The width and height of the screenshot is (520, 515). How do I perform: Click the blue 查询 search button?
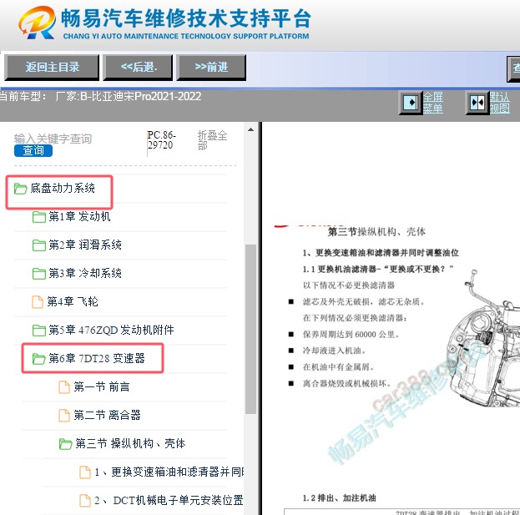click(33, 150)
